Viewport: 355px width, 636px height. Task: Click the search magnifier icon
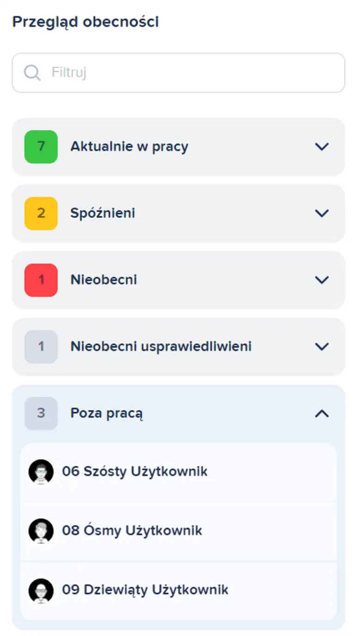(32, 73)
